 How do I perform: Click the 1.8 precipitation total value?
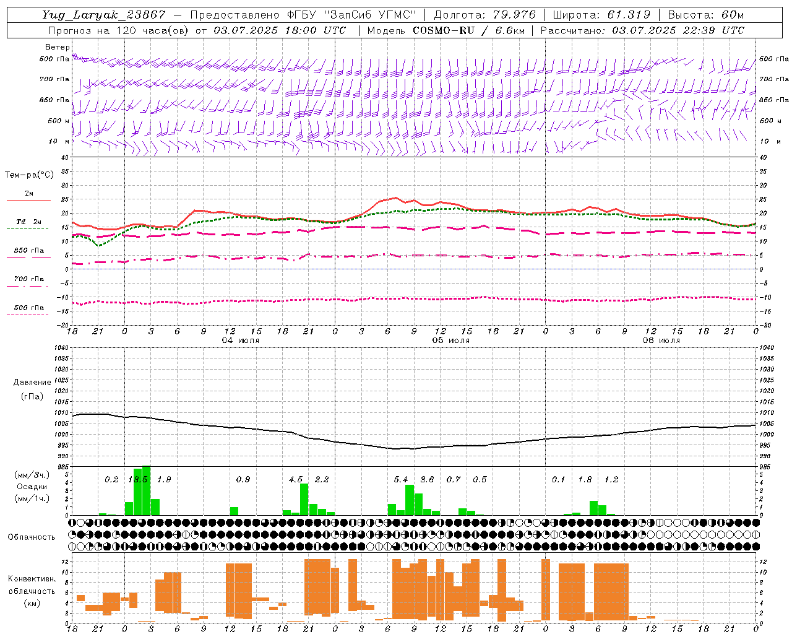(585, 480)
